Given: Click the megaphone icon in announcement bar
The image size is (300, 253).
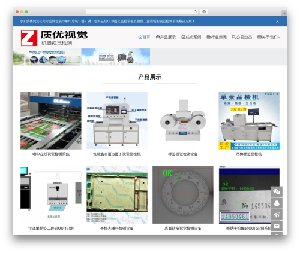Looking at the screenshot, I should pyautogui.click(x=22, y=21).
